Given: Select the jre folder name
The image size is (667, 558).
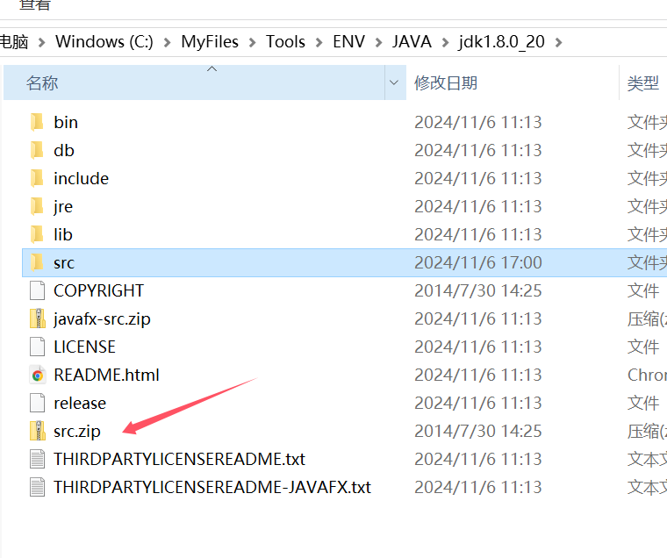Looking at the screenshot, I should point(63,207).
